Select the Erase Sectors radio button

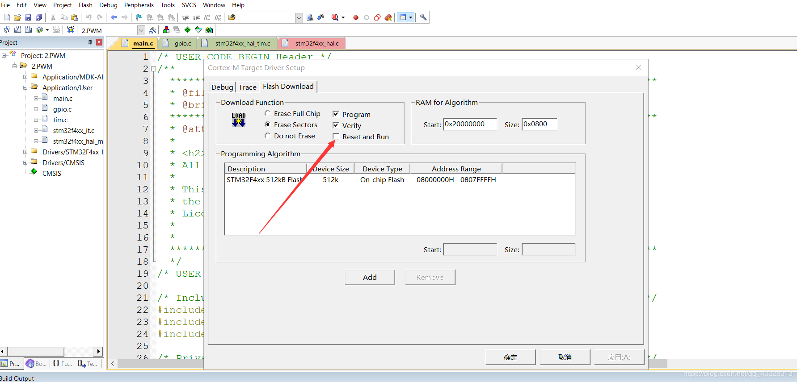pos(267,125)
